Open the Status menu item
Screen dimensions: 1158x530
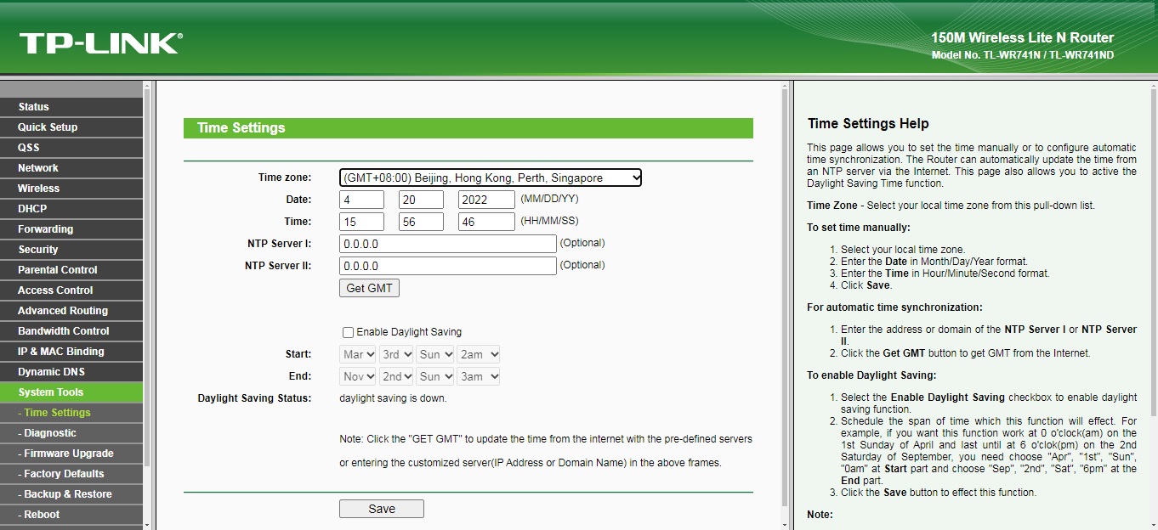click(x=34, y=107)
